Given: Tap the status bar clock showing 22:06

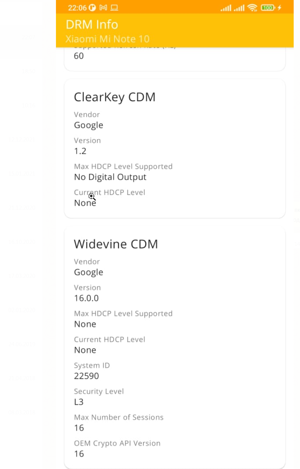Looking at the screenshot, I should 77,8.
